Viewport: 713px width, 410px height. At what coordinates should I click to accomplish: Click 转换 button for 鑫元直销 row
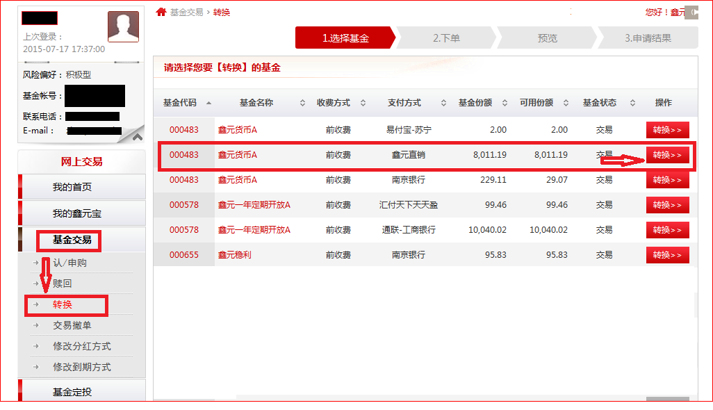coord(668,155)
